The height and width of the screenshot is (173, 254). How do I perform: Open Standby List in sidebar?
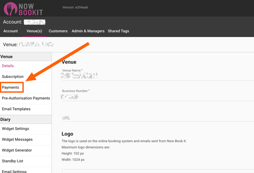coord(13,161)
